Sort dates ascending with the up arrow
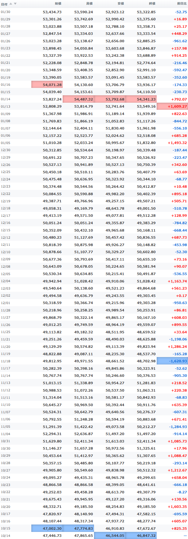Viewport: 188px width, 539px height. [x=11, y=4]
